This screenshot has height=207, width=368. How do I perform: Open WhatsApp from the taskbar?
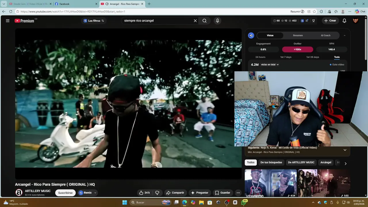(244, 202)
